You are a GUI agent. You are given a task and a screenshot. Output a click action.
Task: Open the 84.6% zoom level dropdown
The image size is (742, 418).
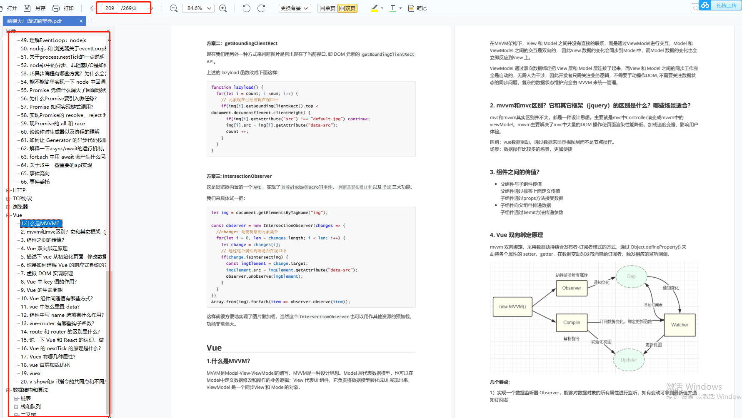[198, 8]
